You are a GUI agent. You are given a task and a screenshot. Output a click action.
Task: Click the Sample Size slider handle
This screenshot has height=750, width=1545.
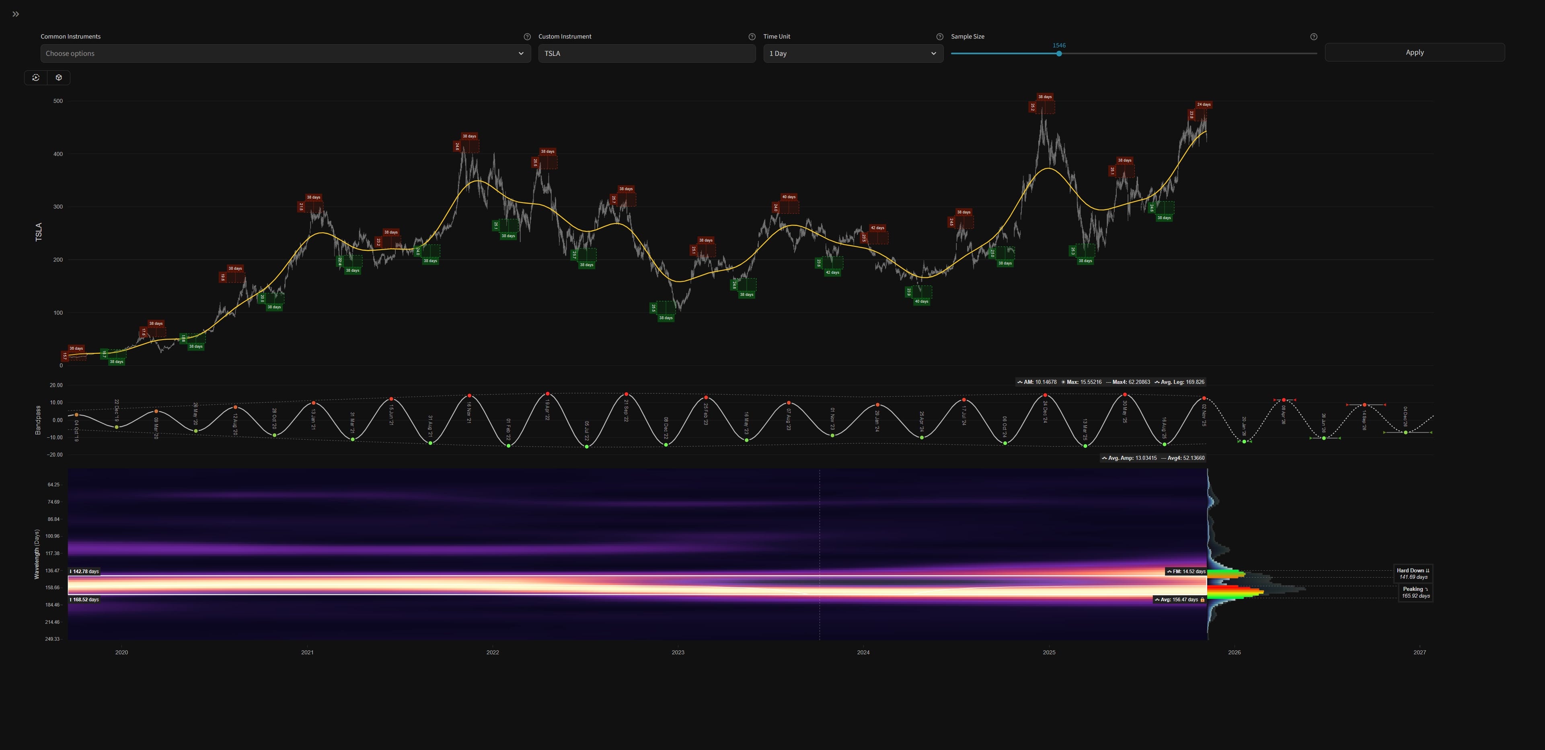point(1059,53)
